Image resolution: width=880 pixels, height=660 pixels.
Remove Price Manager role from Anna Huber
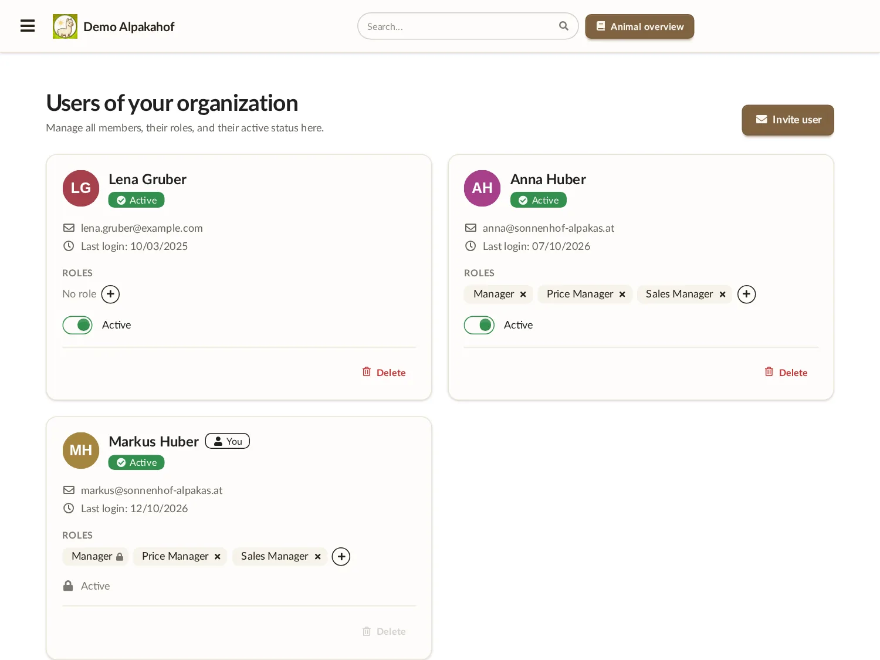(622, 295)
